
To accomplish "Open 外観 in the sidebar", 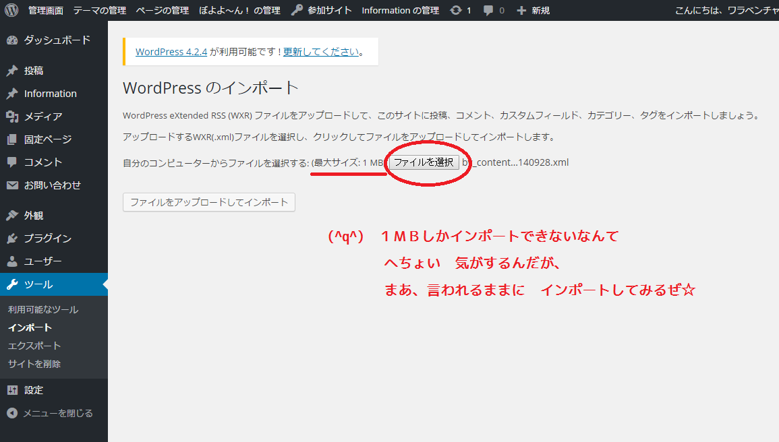I will (x=34, y=216).
